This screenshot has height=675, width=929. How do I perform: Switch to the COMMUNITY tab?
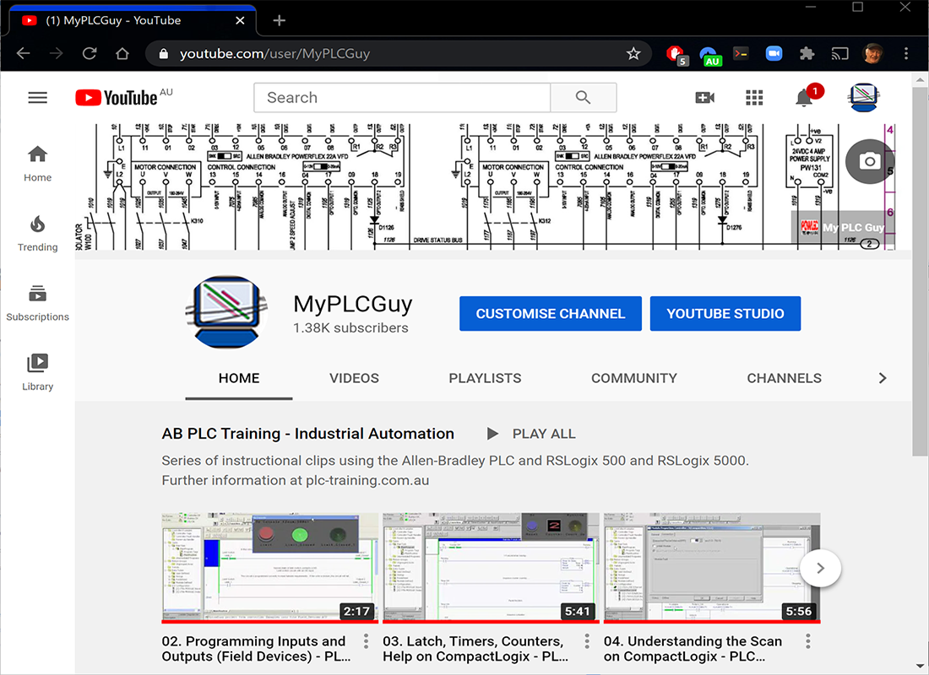coord(634,378)
